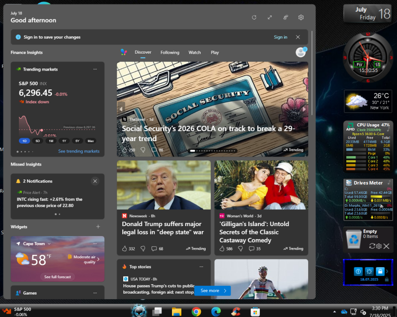Screen dimensions: 397x317
Task: Click Recycle Bin gadget refresh icon
Action: (372, 246)
